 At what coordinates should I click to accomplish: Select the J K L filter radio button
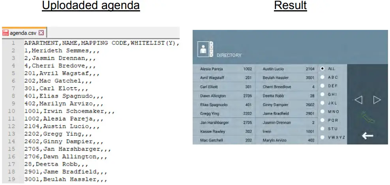[x=322, y=103]
